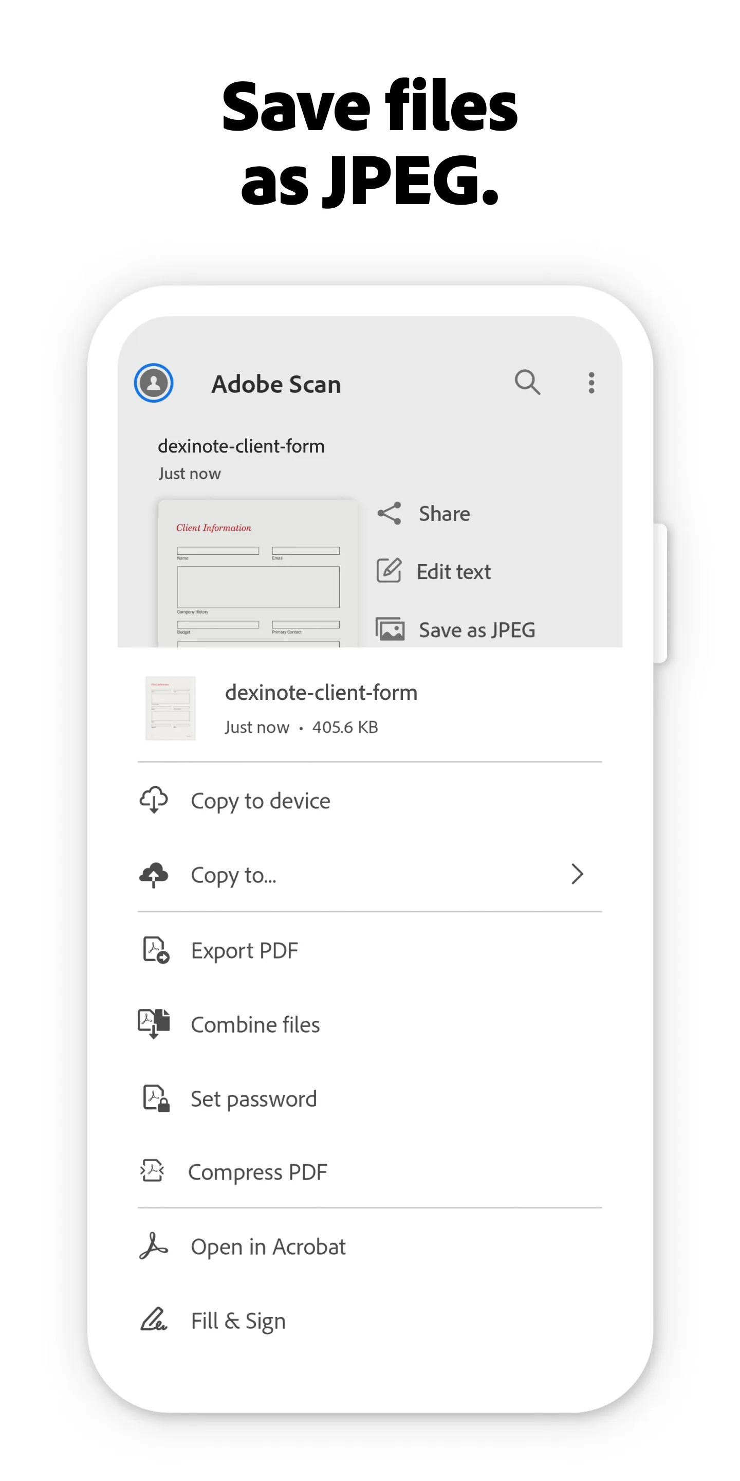The height and width of the screenshot is (1481, 740).
Task: Tap the Share label
Action: [444, 513]
